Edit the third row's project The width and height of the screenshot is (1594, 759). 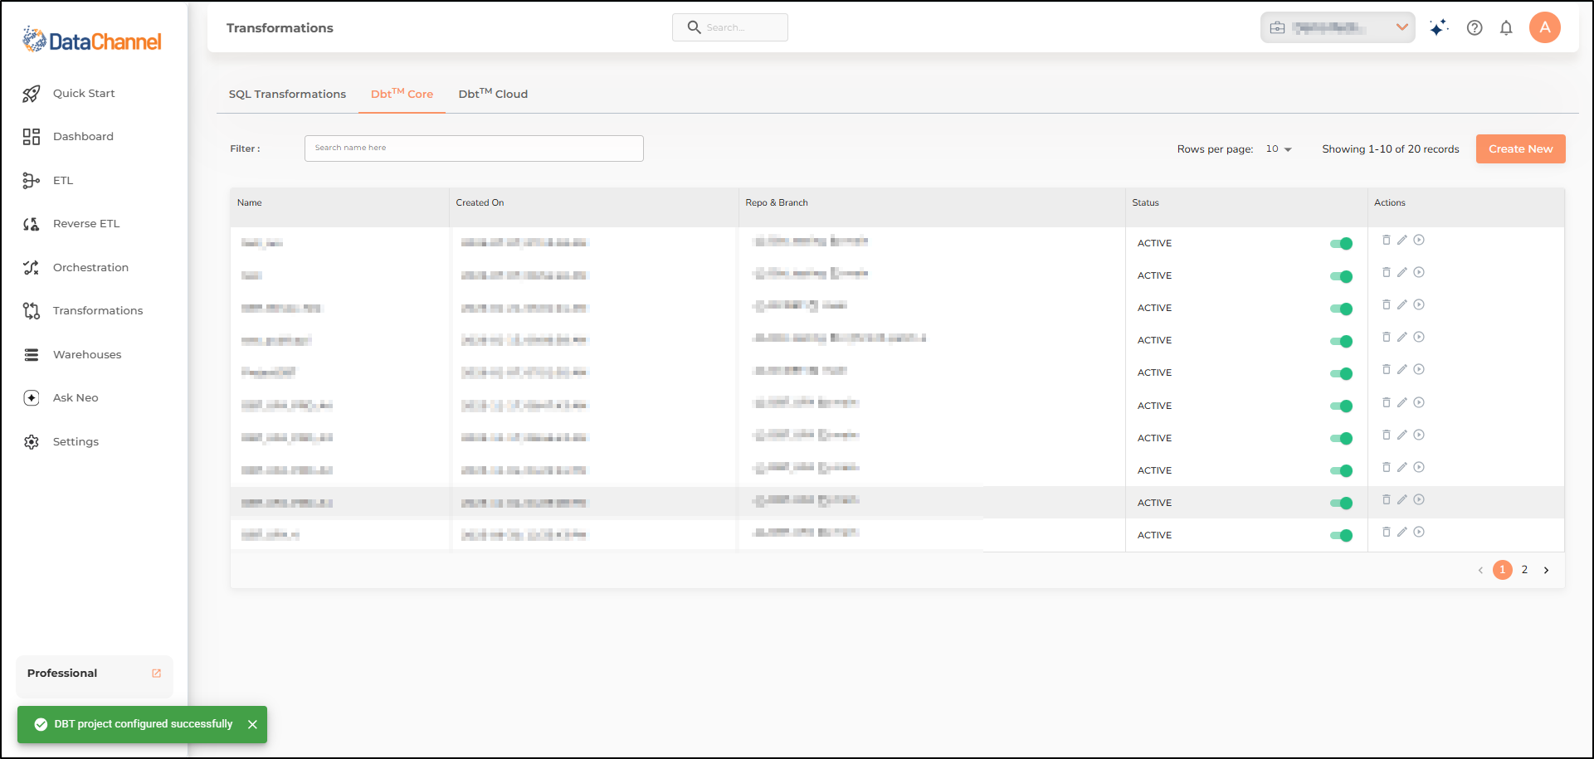[x=1402, y=304]
